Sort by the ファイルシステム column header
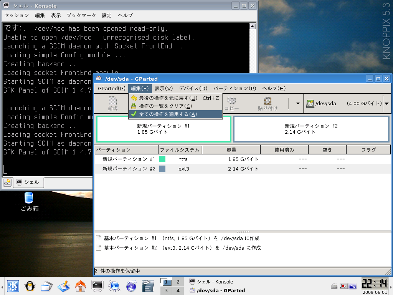 (180, 150)
